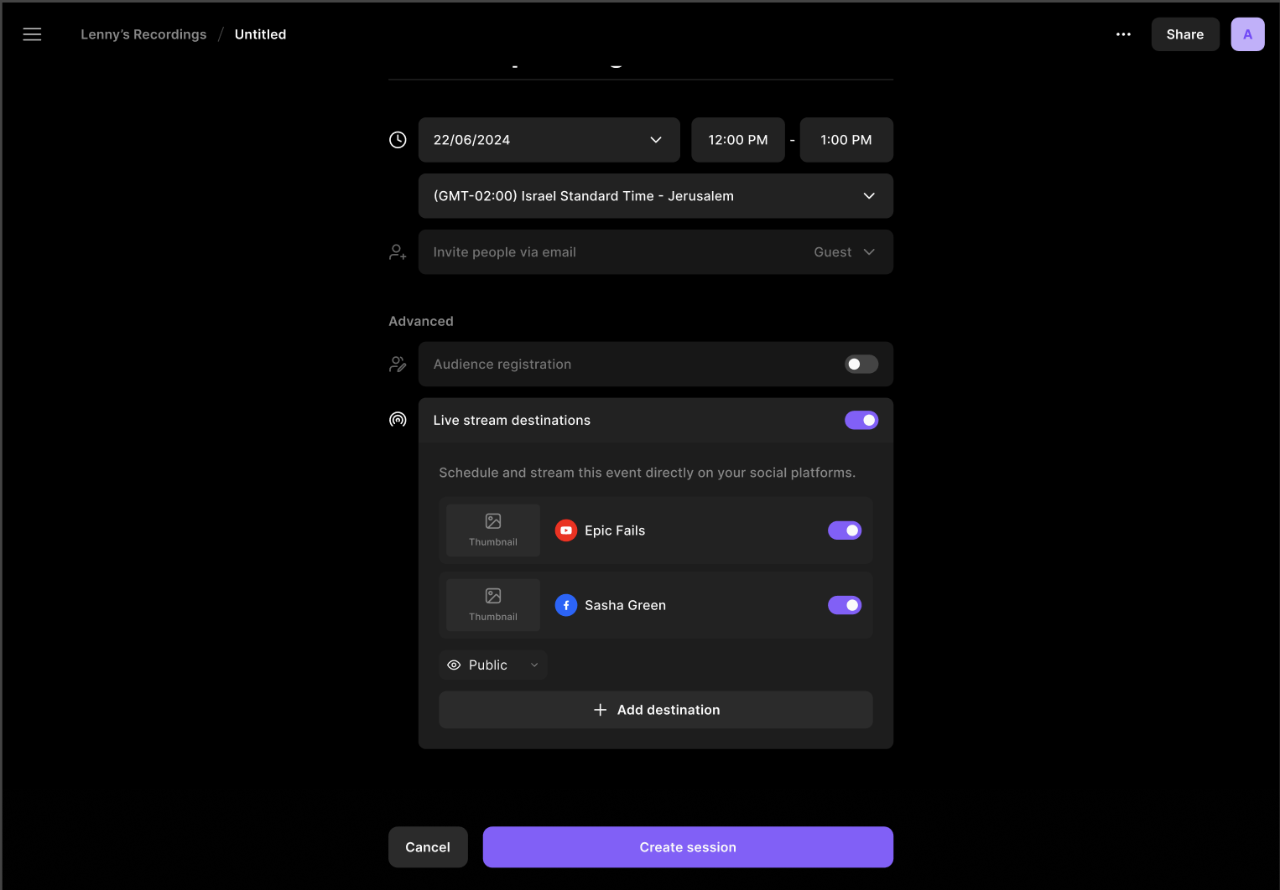Open the date dropdown 22/06/2024

tap(549, 140)
